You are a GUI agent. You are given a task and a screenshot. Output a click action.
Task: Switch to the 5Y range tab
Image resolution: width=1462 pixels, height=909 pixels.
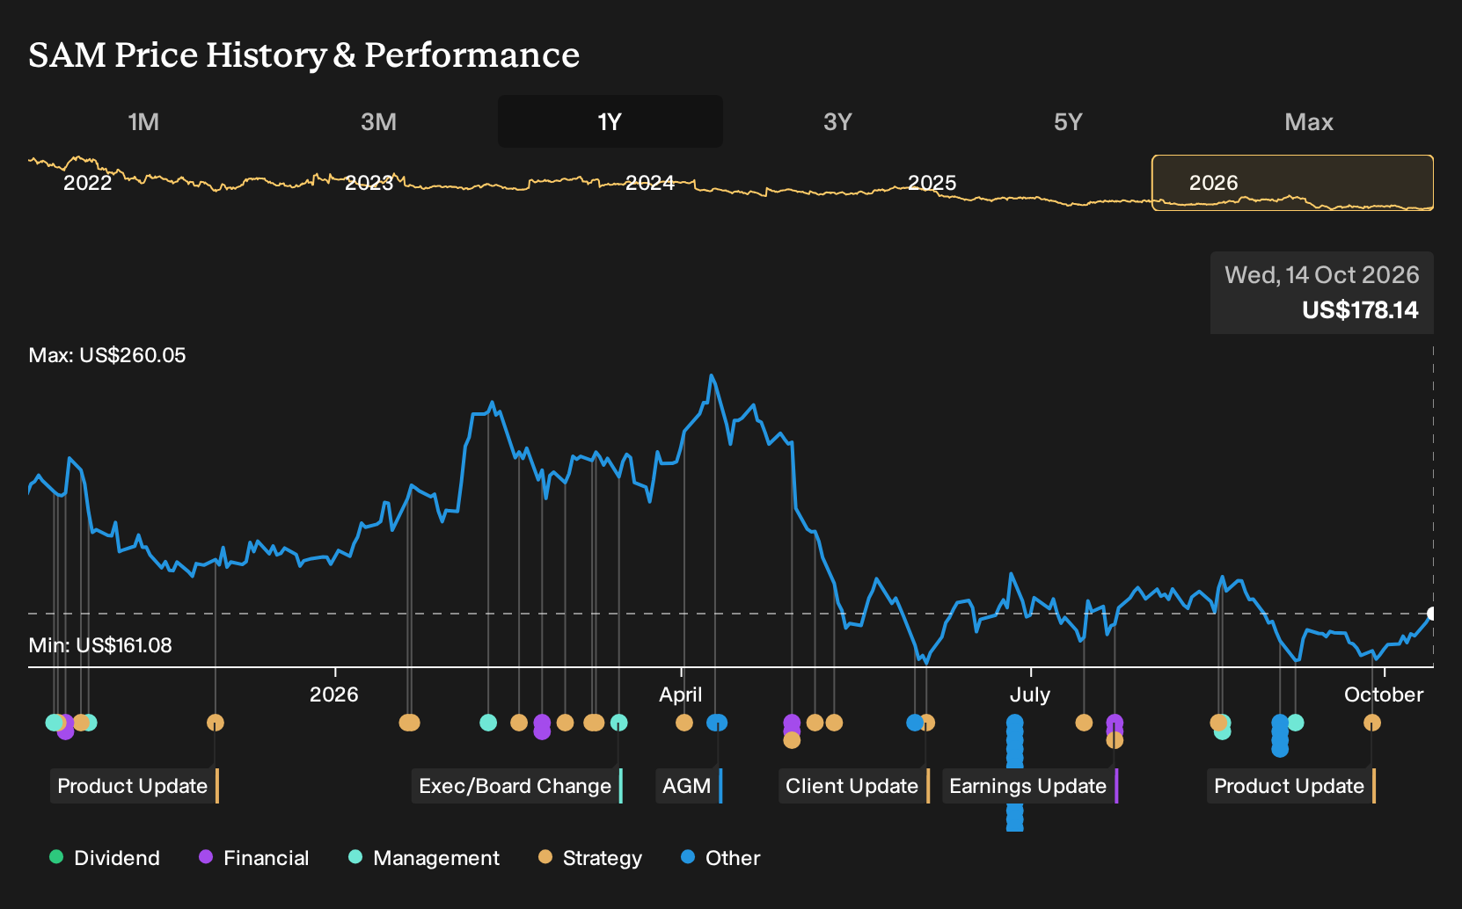1068,122
